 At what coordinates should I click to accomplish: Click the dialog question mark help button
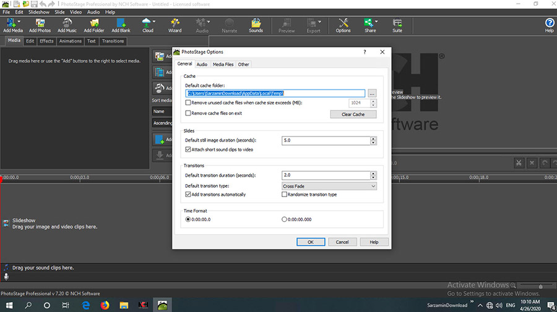coord(365,52)
